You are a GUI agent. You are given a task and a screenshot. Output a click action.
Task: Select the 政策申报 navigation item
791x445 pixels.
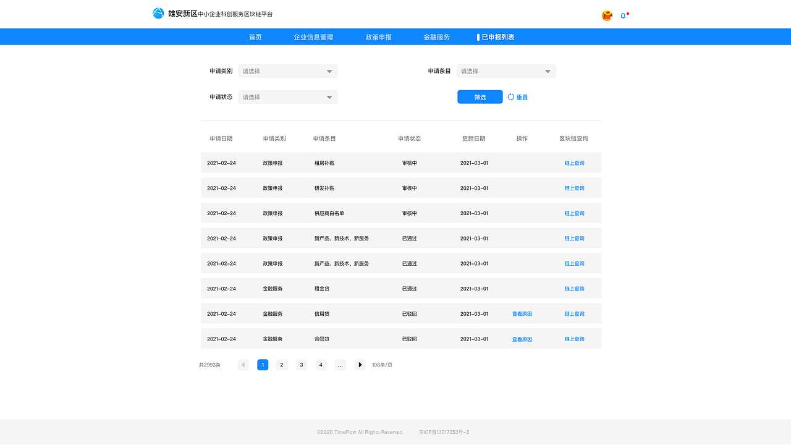pyautogui.click(x=378, y=36)
